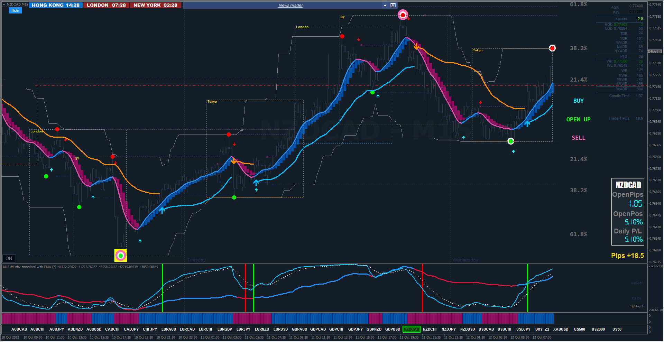Screen dimensions: 664x342
Task: Click the large orange down arrow near NY peak
Action: (416, 46)
